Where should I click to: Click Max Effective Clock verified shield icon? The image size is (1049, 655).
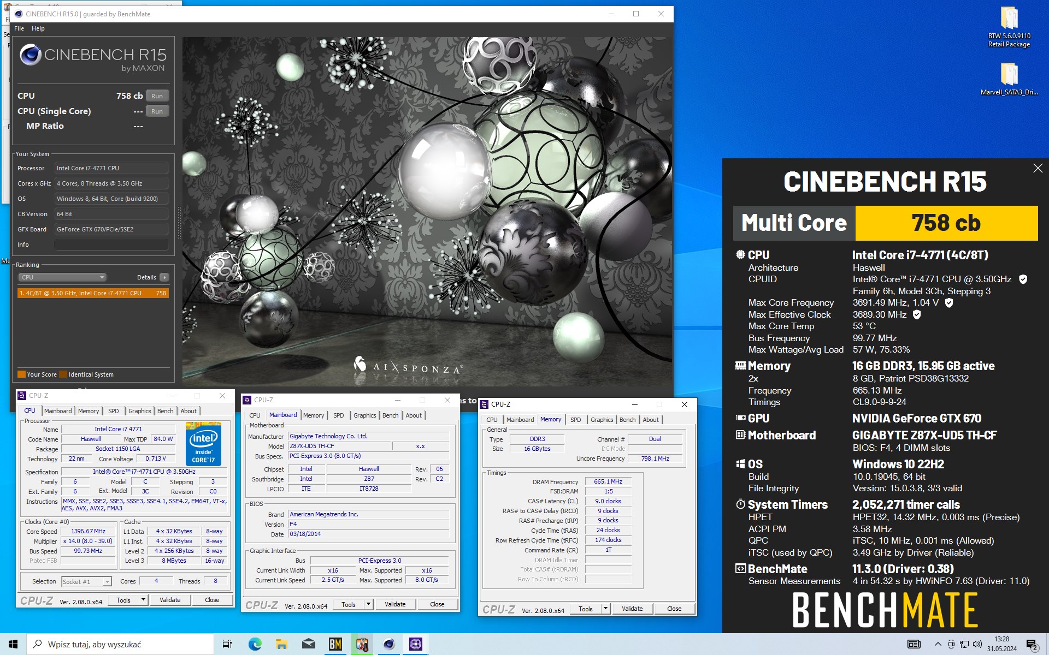pos(917,314)
